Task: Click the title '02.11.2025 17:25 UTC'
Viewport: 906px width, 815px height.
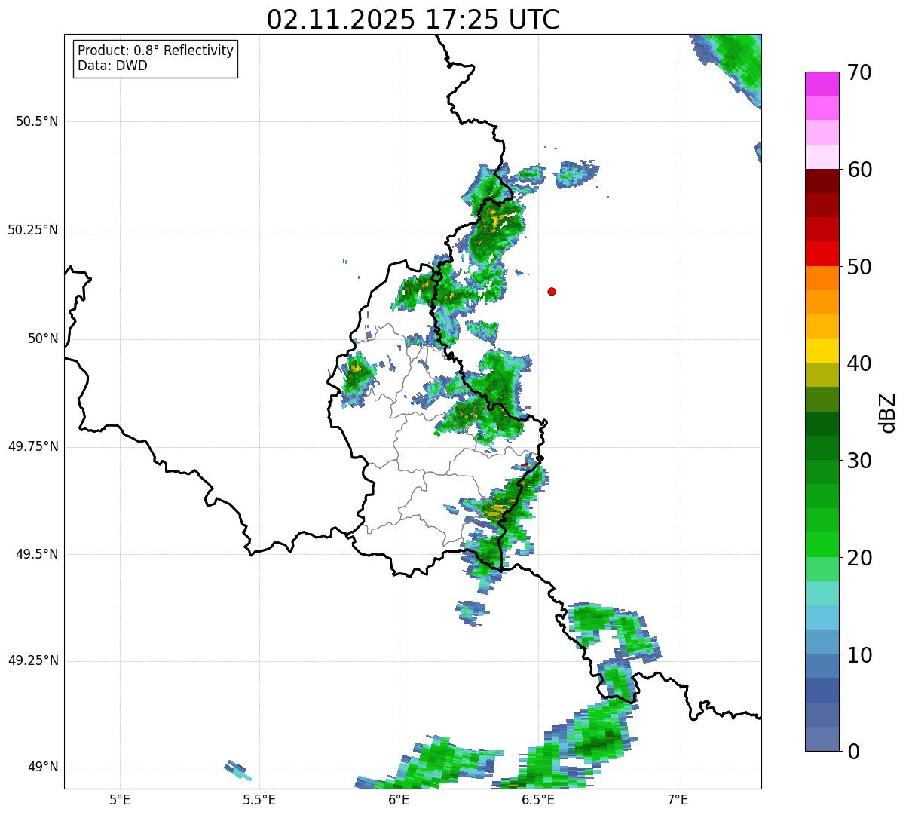Action: tap(413, 19)
